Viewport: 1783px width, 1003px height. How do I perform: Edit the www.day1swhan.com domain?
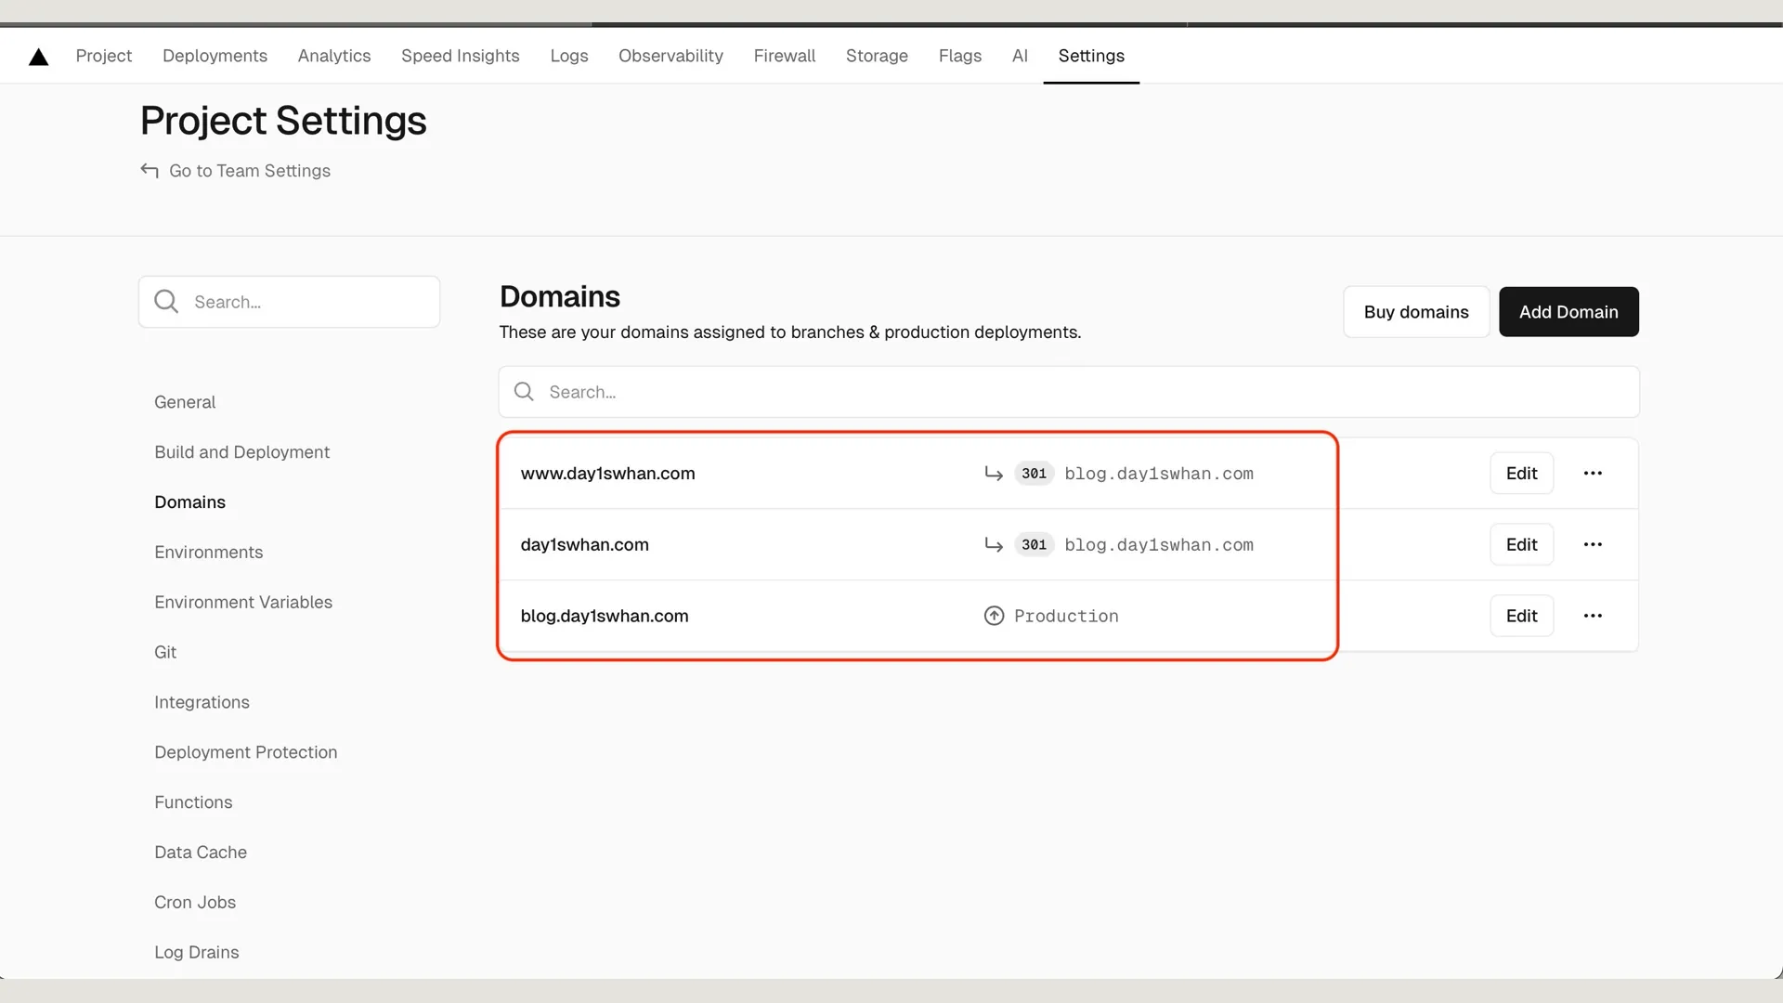click(x=1521, y=474)
